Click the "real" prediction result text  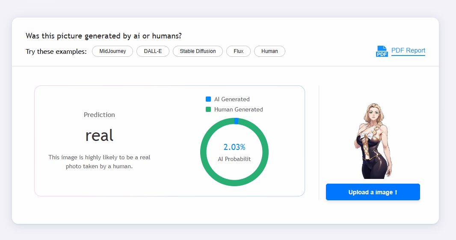pyautogui.click(x=99, y=135)
